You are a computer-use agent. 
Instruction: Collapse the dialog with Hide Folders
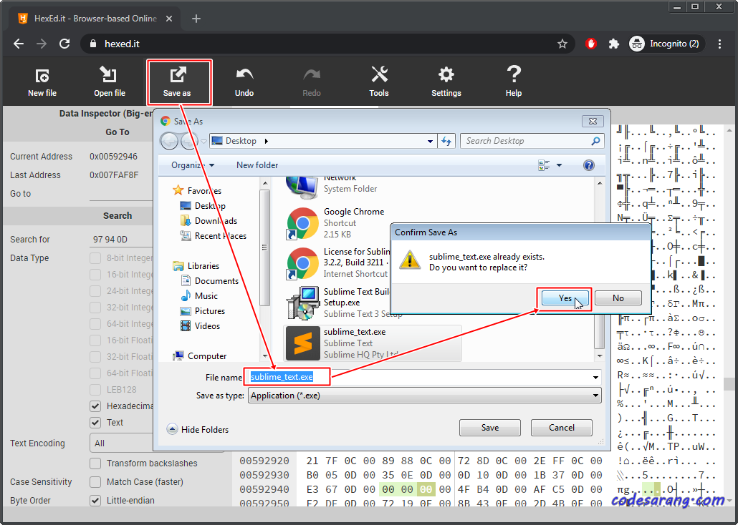point(198,430)
